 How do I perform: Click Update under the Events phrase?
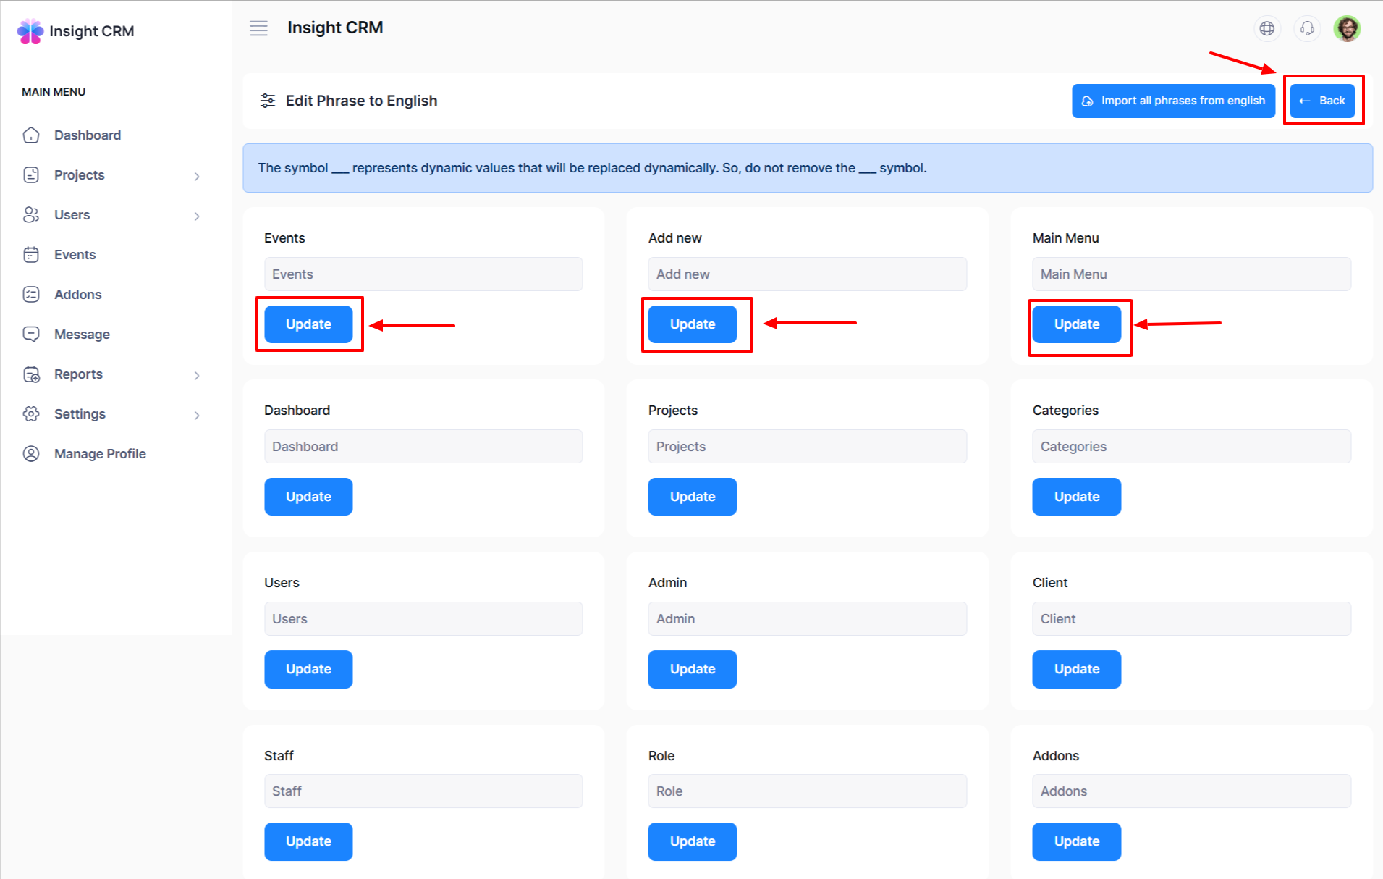(308, 324)
